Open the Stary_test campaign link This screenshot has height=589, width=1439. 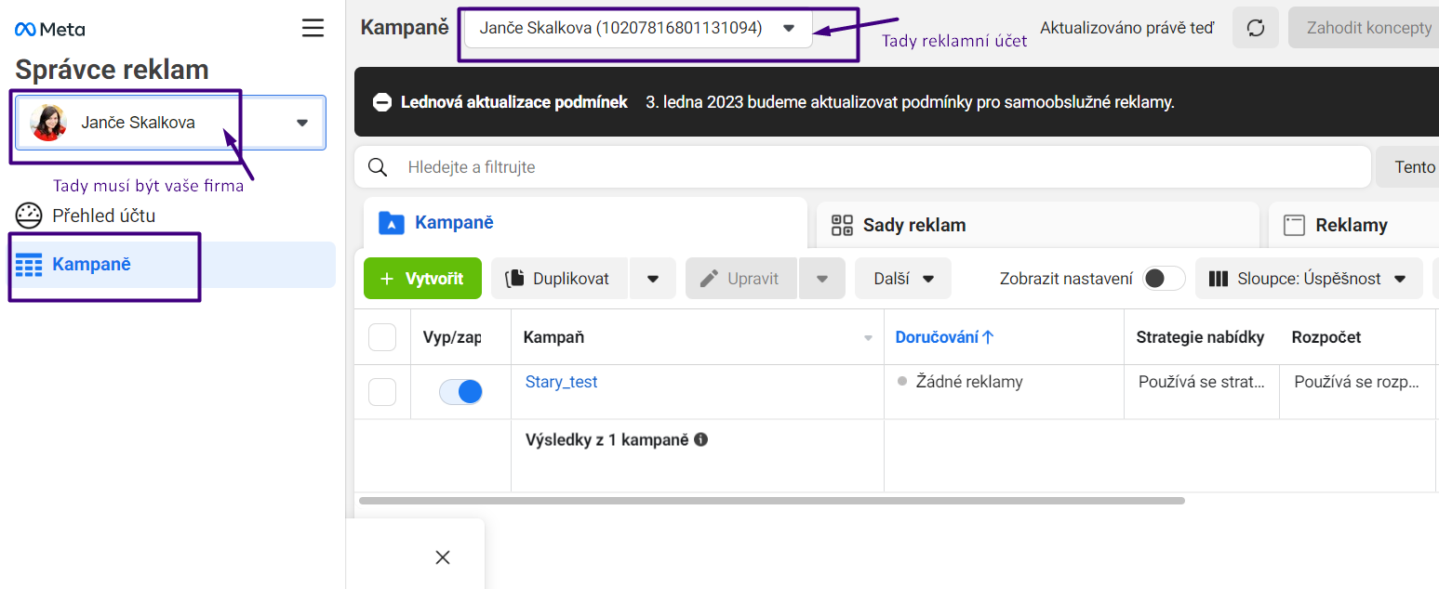coord(562,382)
